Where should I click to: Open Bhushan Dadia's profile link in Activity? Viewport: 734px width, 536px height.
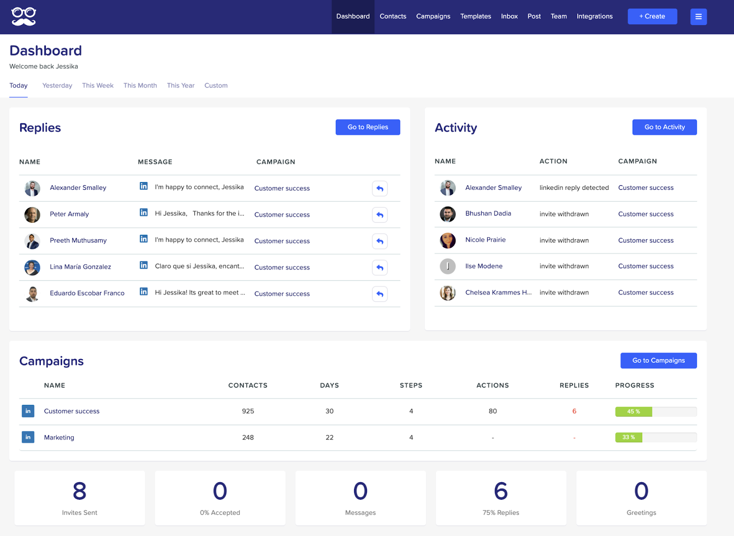click(x=488, y=214)
